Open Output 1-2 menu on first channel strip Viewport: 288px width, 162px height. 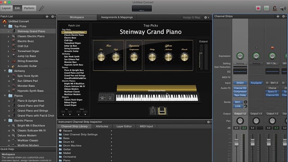(240, 114)
